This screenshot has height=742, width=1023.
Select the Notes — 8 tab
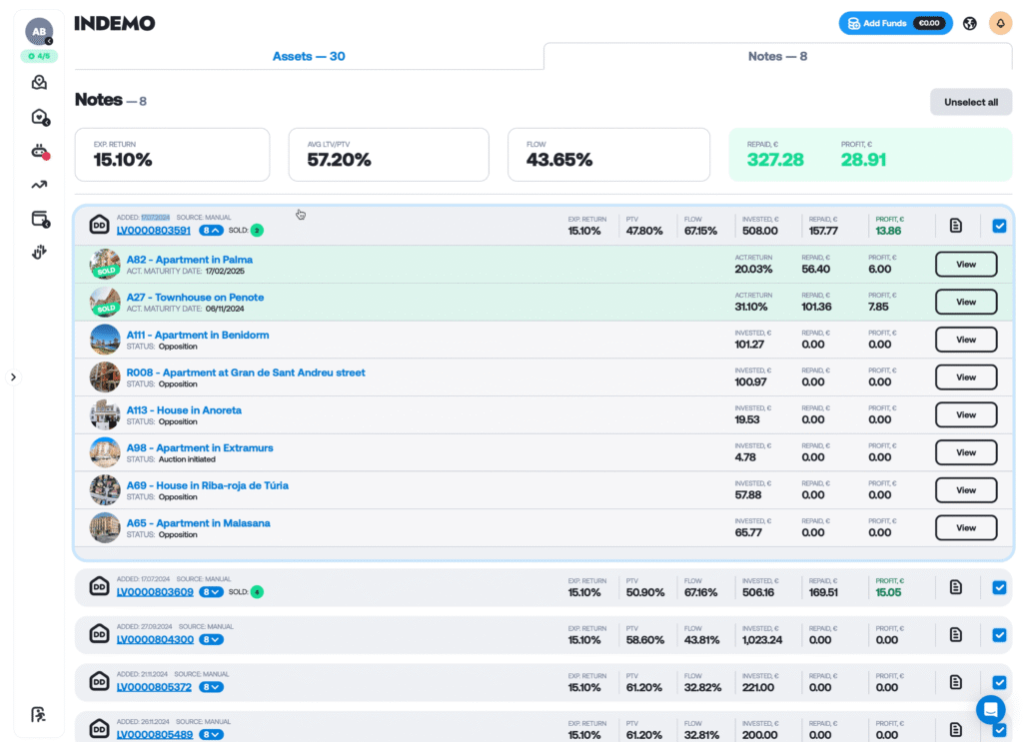pyautogui.click(x=777, y=56)
